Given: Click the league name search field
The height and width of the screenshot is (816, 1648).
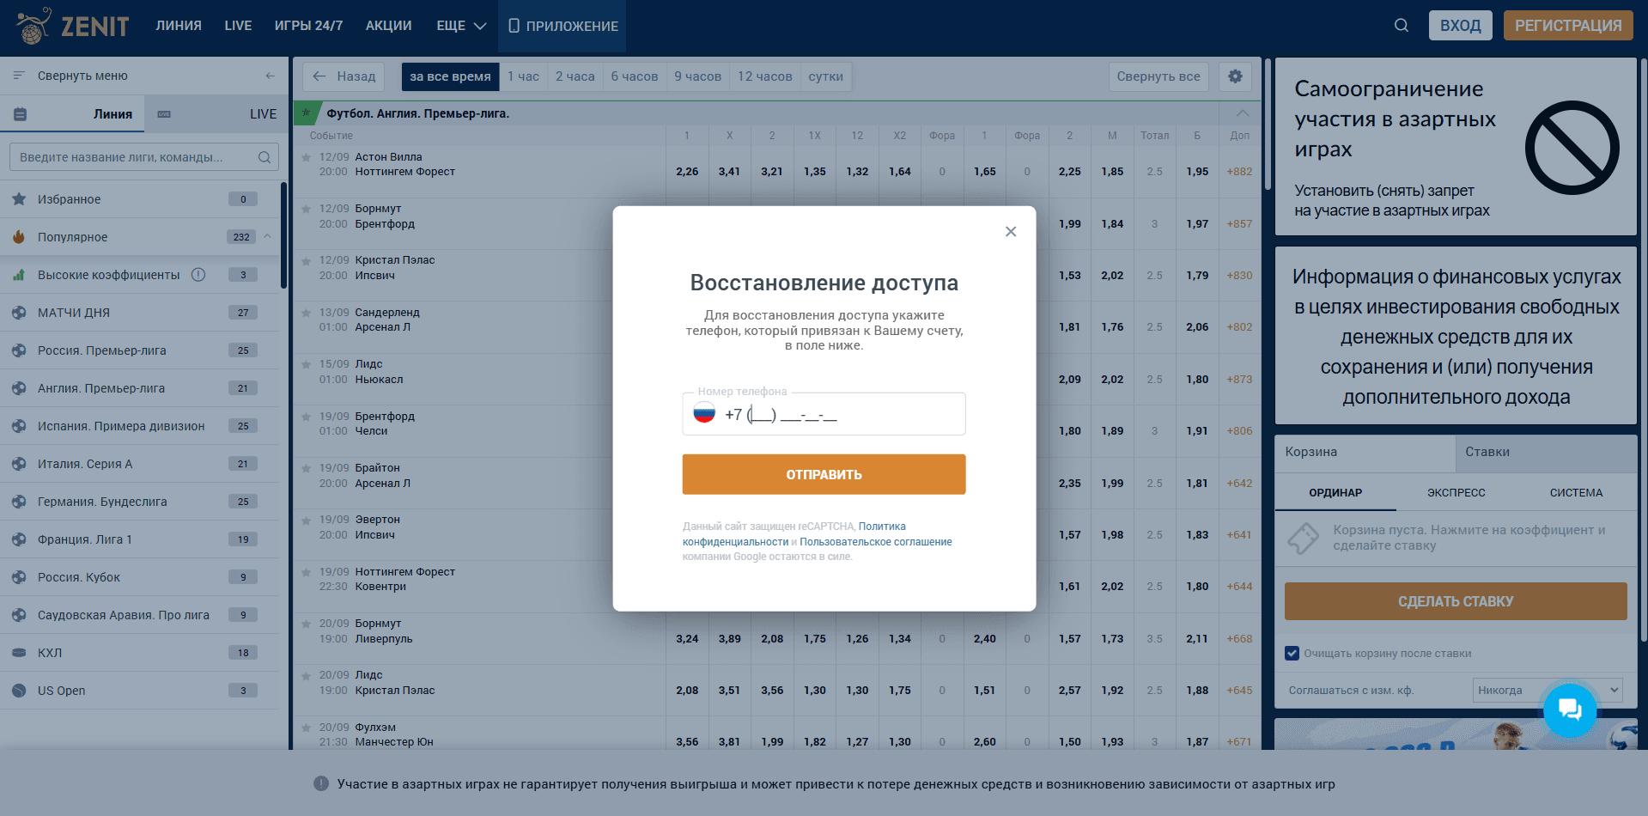Looking at the screenshot, I should (144, 157).
